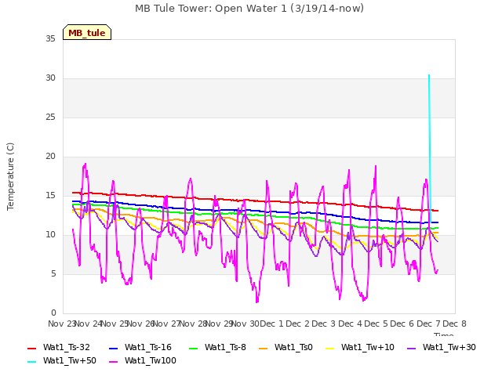Click the cyan Wat1_Tw+50 color swatch
This screenshot has width=502, height=376.
point(32,362)
